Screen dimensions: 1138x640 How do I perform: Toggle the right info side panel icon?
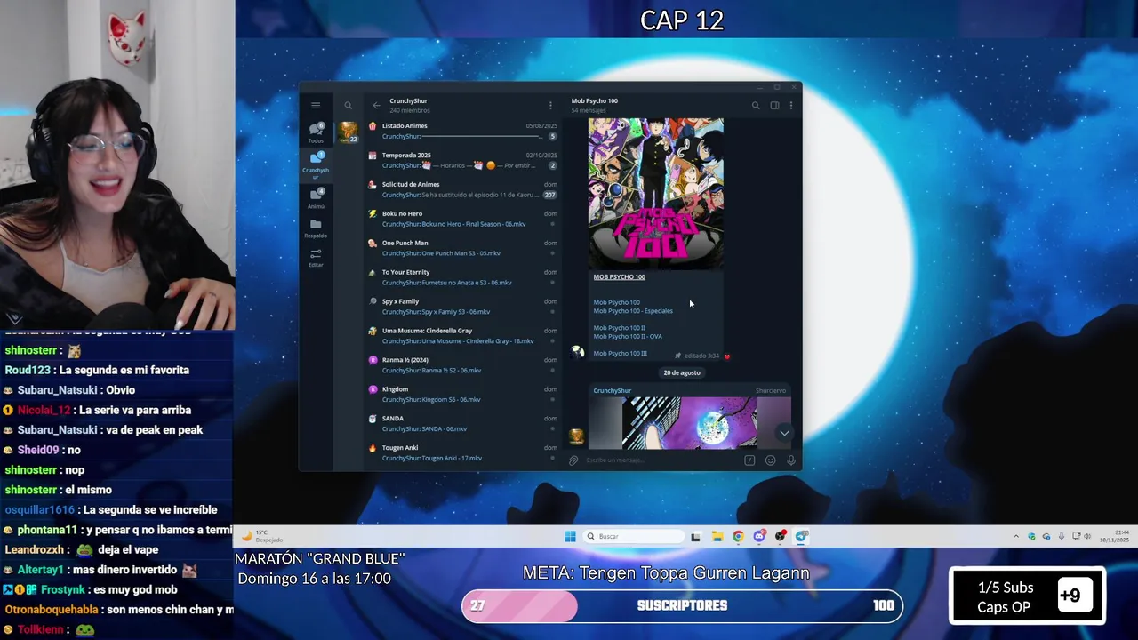point(774,105)
